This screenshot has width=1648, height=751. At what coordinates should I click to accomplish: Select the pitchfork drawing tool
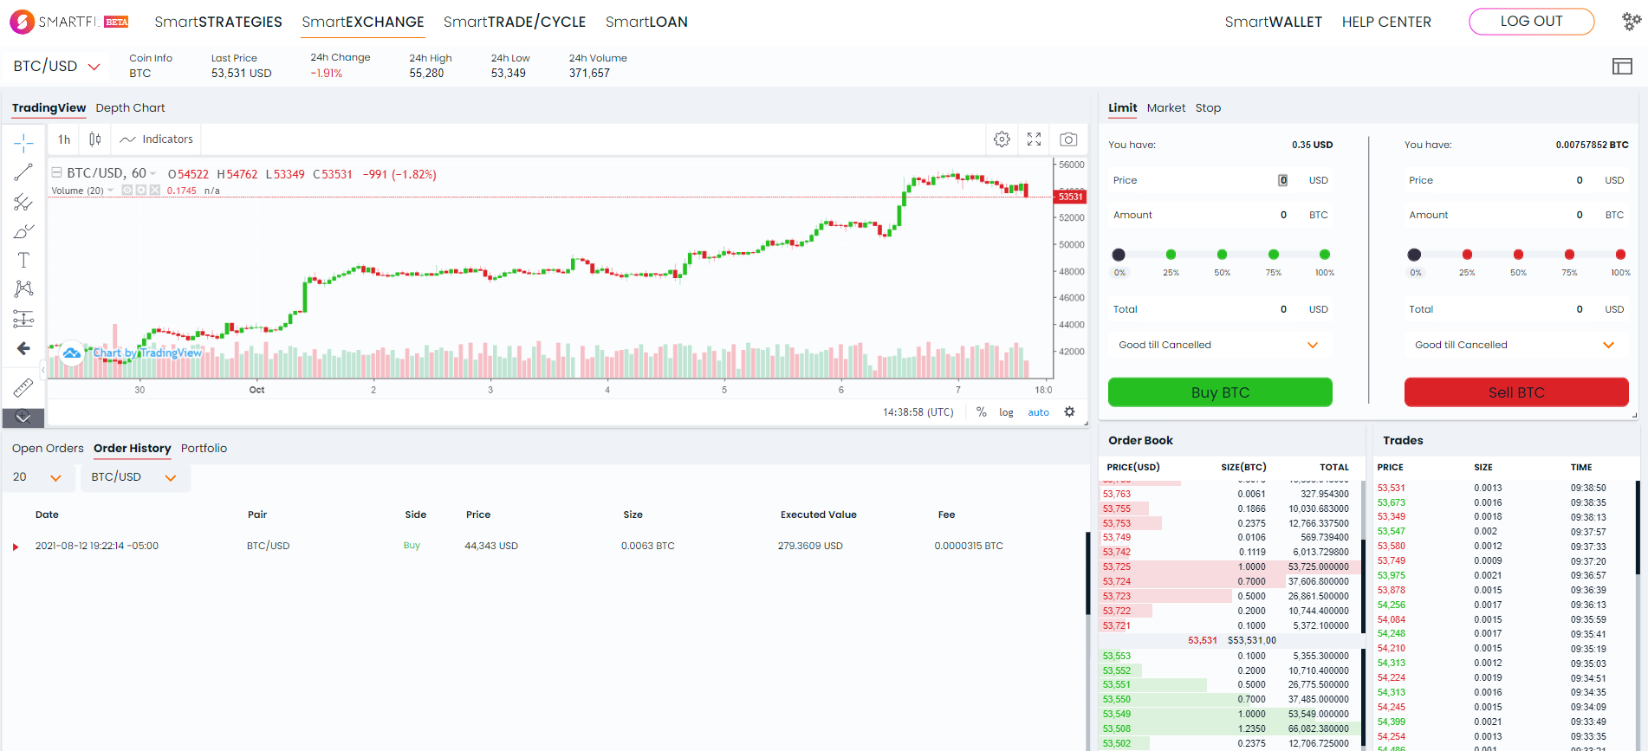tap(23, 202)
